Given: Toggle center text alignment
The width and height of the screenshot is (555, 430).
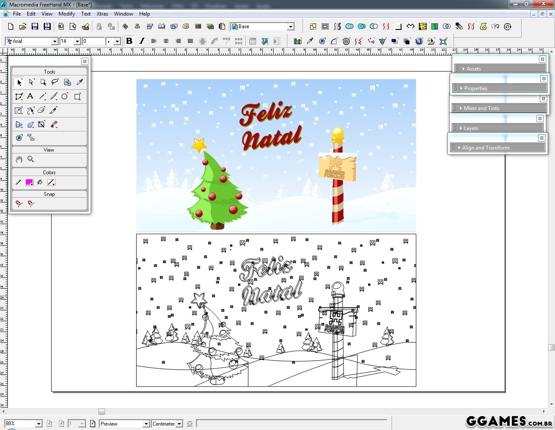Looking at the screenshot, I should [166, 41].
